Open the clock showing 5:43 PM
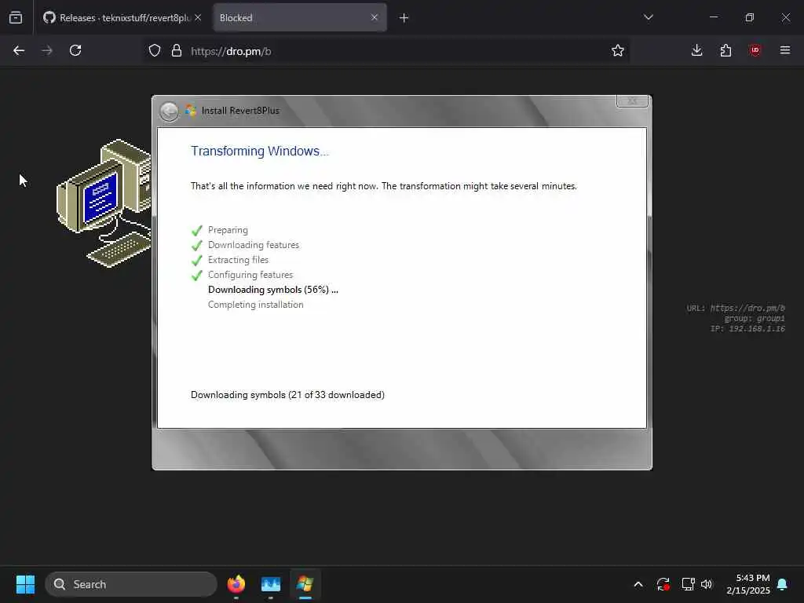 point(748,584)
